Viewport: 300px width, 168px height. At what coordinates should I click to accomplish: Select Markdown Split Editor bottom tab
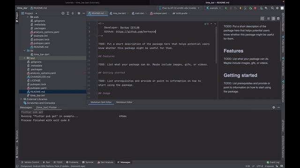point(101,102)
